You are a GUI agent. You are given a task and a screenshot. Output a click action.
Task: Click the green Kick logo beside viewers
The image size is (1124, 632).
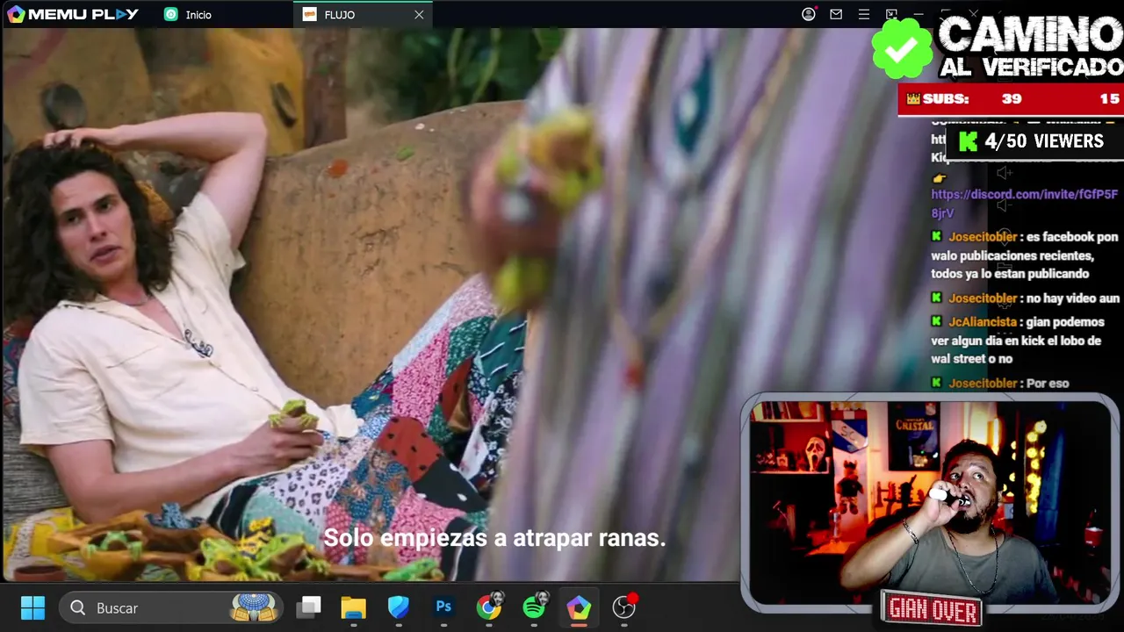click(968, 141)
